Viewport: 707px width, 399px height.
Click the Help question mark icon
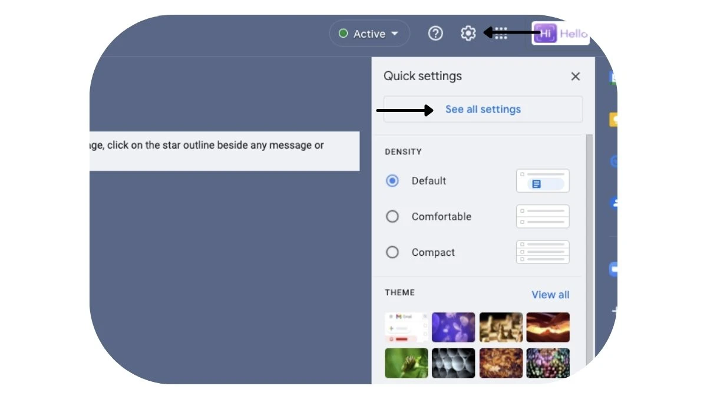click(435, 34)
